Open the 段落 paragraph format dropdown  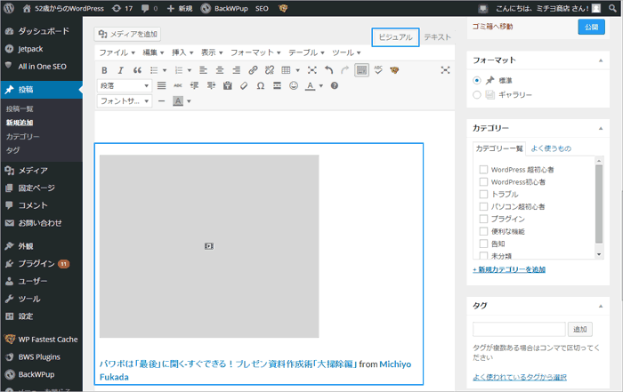pos(124,85)
